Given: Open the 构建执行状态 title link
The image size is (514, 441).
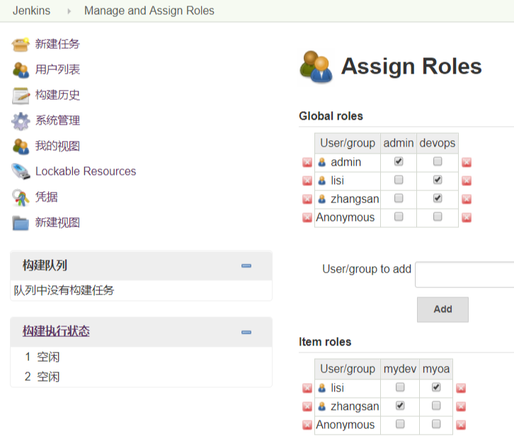Looking at the screenshot, I should [56, 331].
